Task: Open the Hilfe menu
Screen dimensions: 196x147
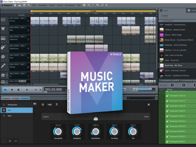Action: pyautogui.click(x=79, y=5)
